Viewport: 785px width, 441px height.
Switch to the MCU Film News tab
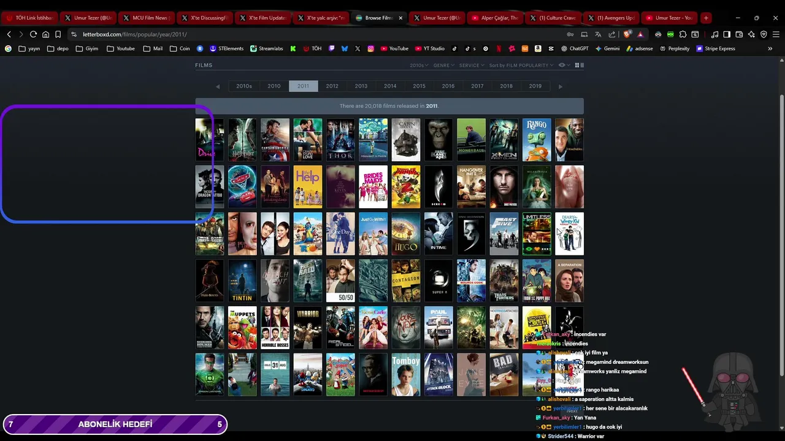[x=145, y=18]
